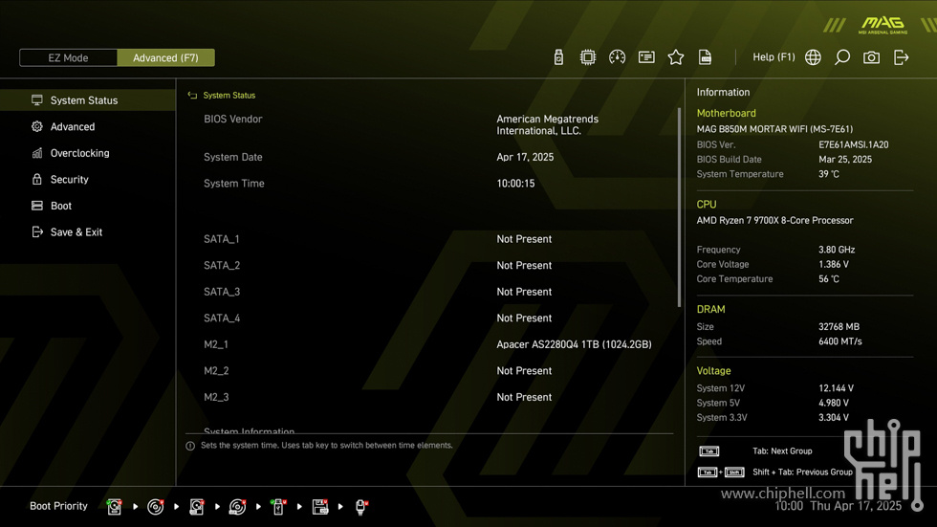Image resolution: width=937 pixels, height=527 pixels.
Task: Open the Advanced sidebar menu
Action: point(88,126)
